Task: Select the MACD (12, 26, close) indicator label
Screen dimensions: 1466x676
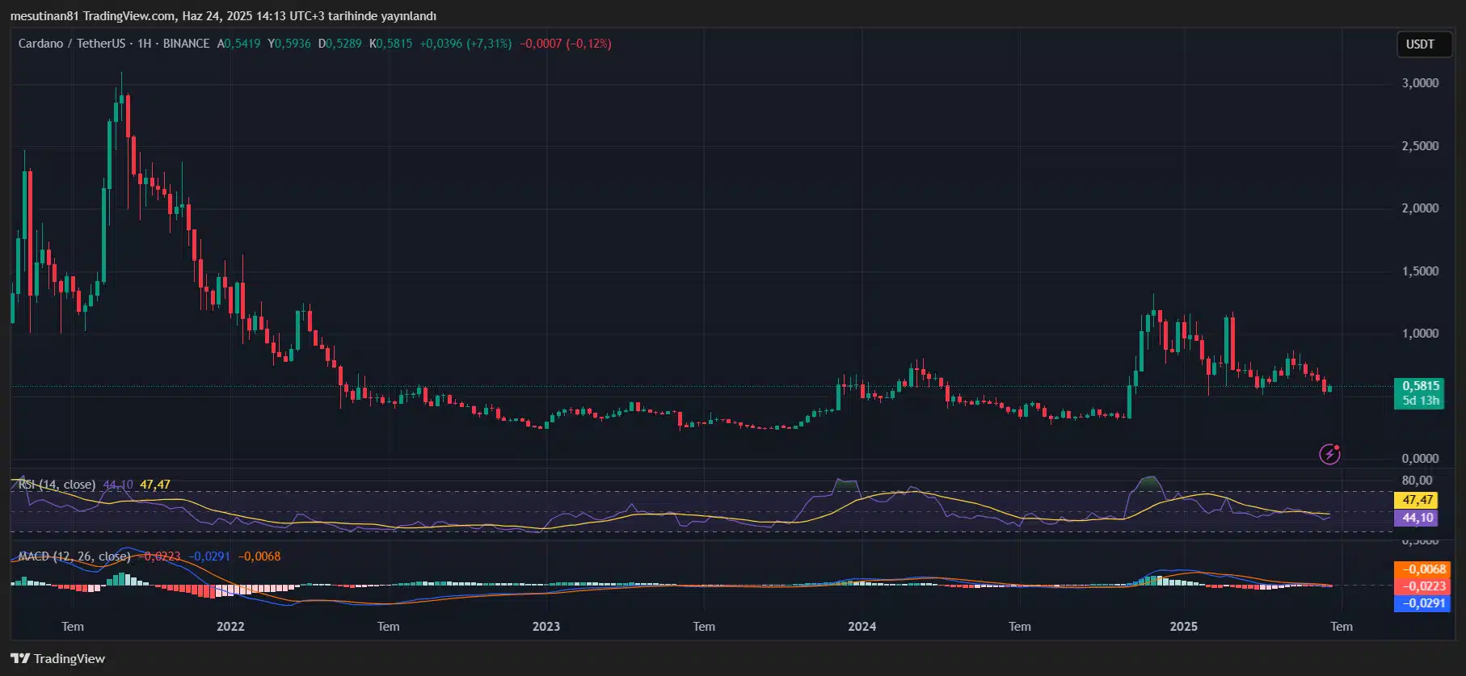Action: coord(74,556)
